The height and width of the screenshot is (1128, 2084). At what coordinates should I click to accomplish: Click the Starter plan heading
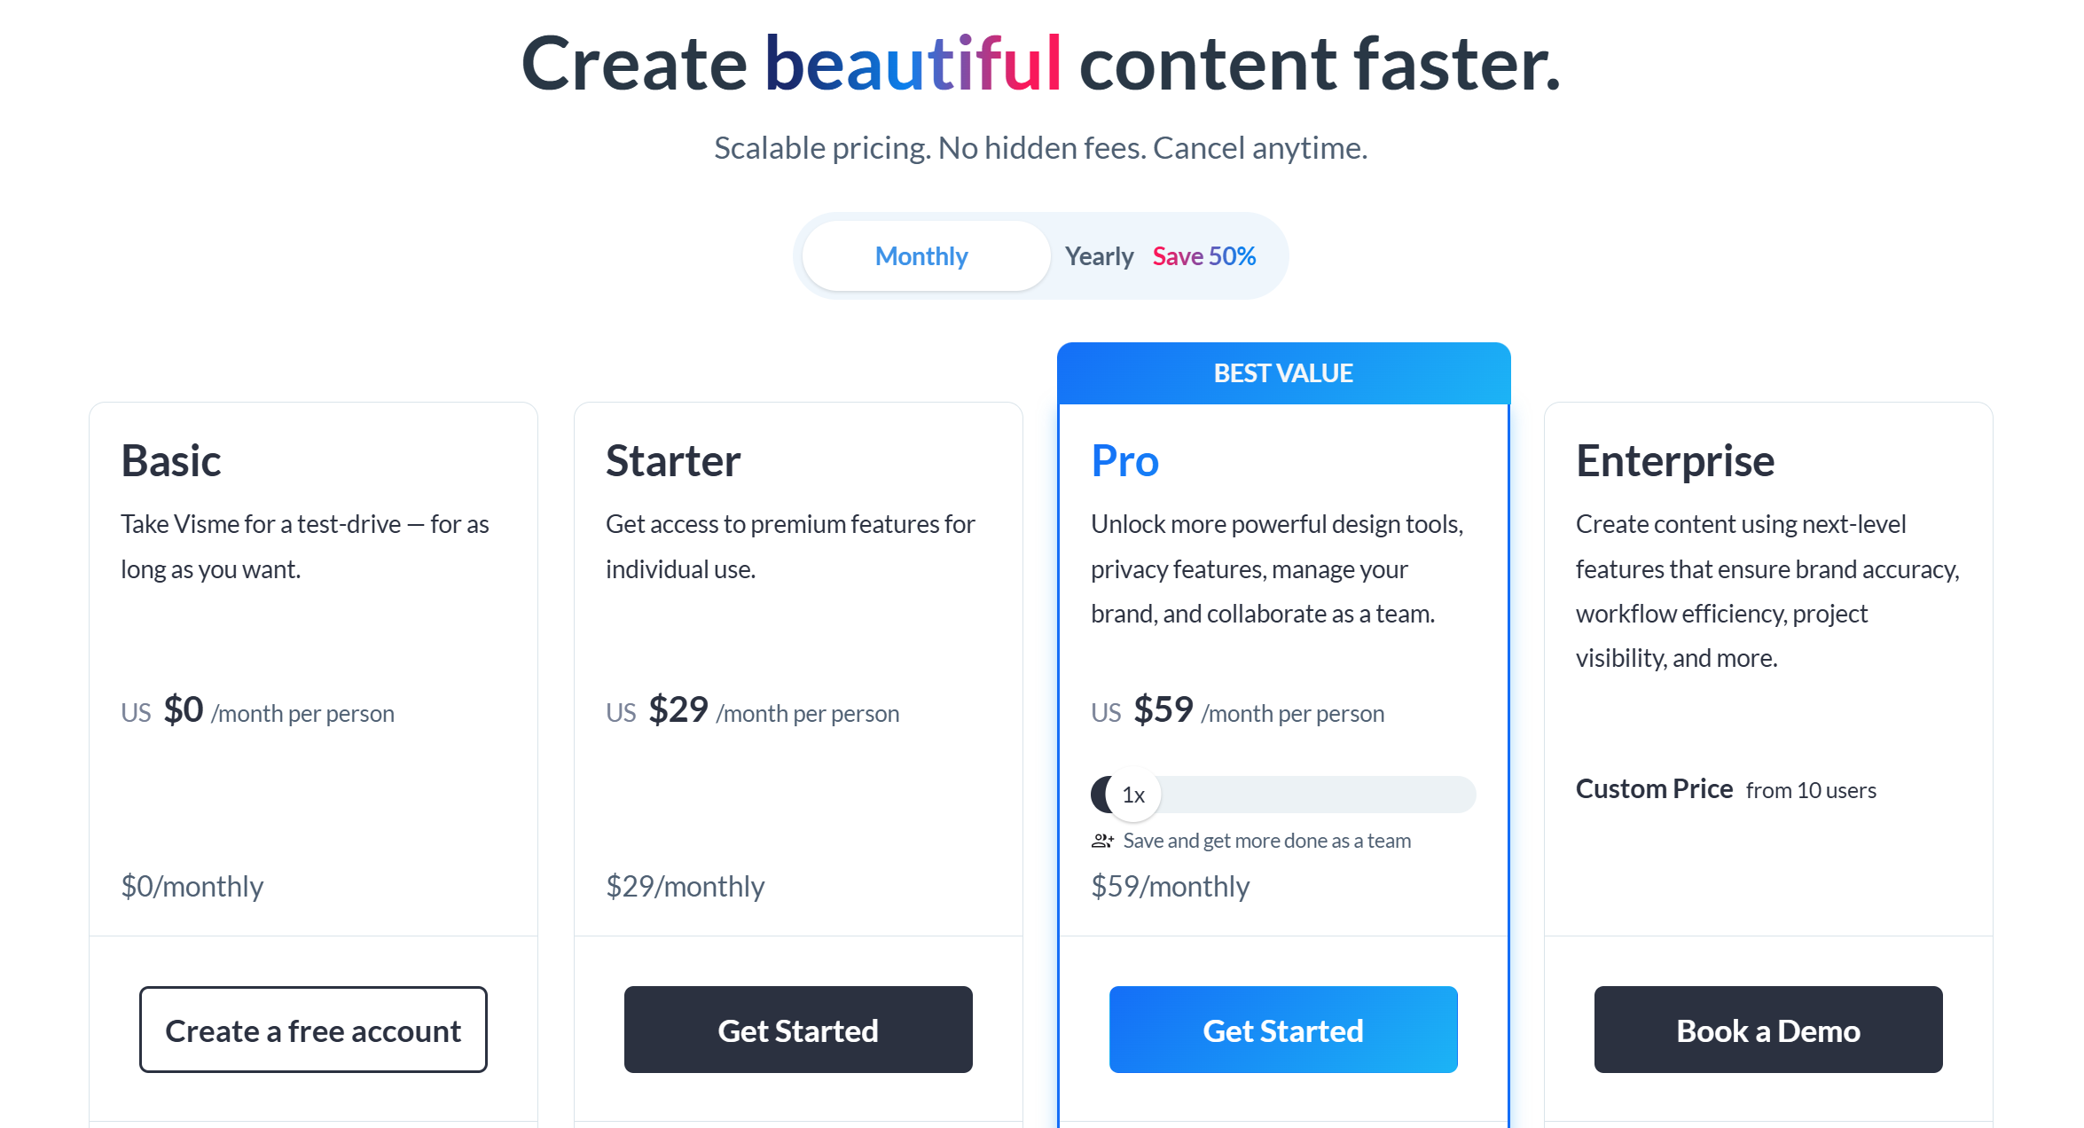(672, 460)
